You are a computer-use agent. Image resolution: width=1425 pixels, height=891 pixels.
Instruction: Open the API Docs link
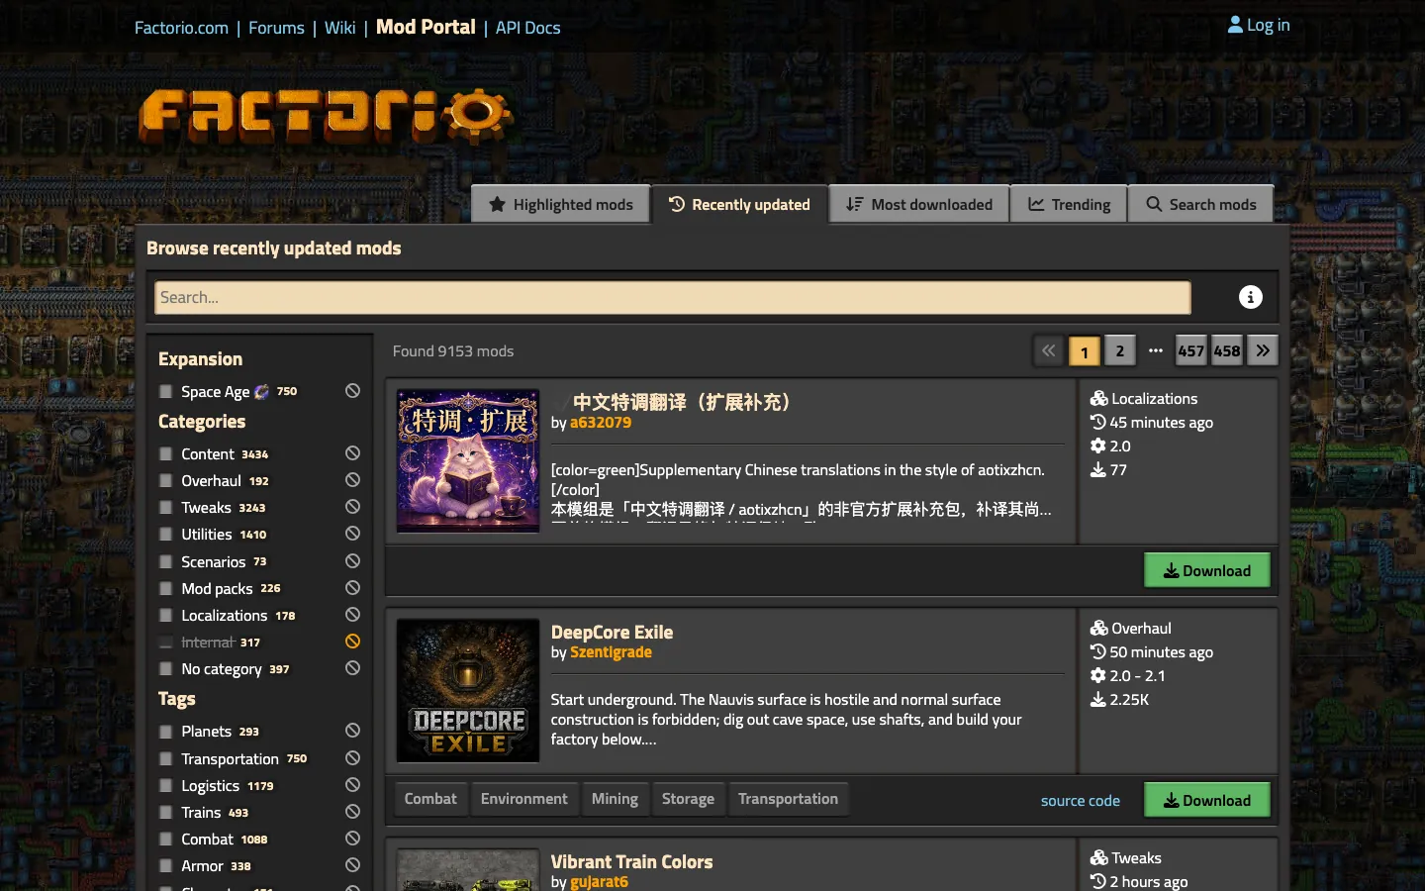(x=527, y=28)
